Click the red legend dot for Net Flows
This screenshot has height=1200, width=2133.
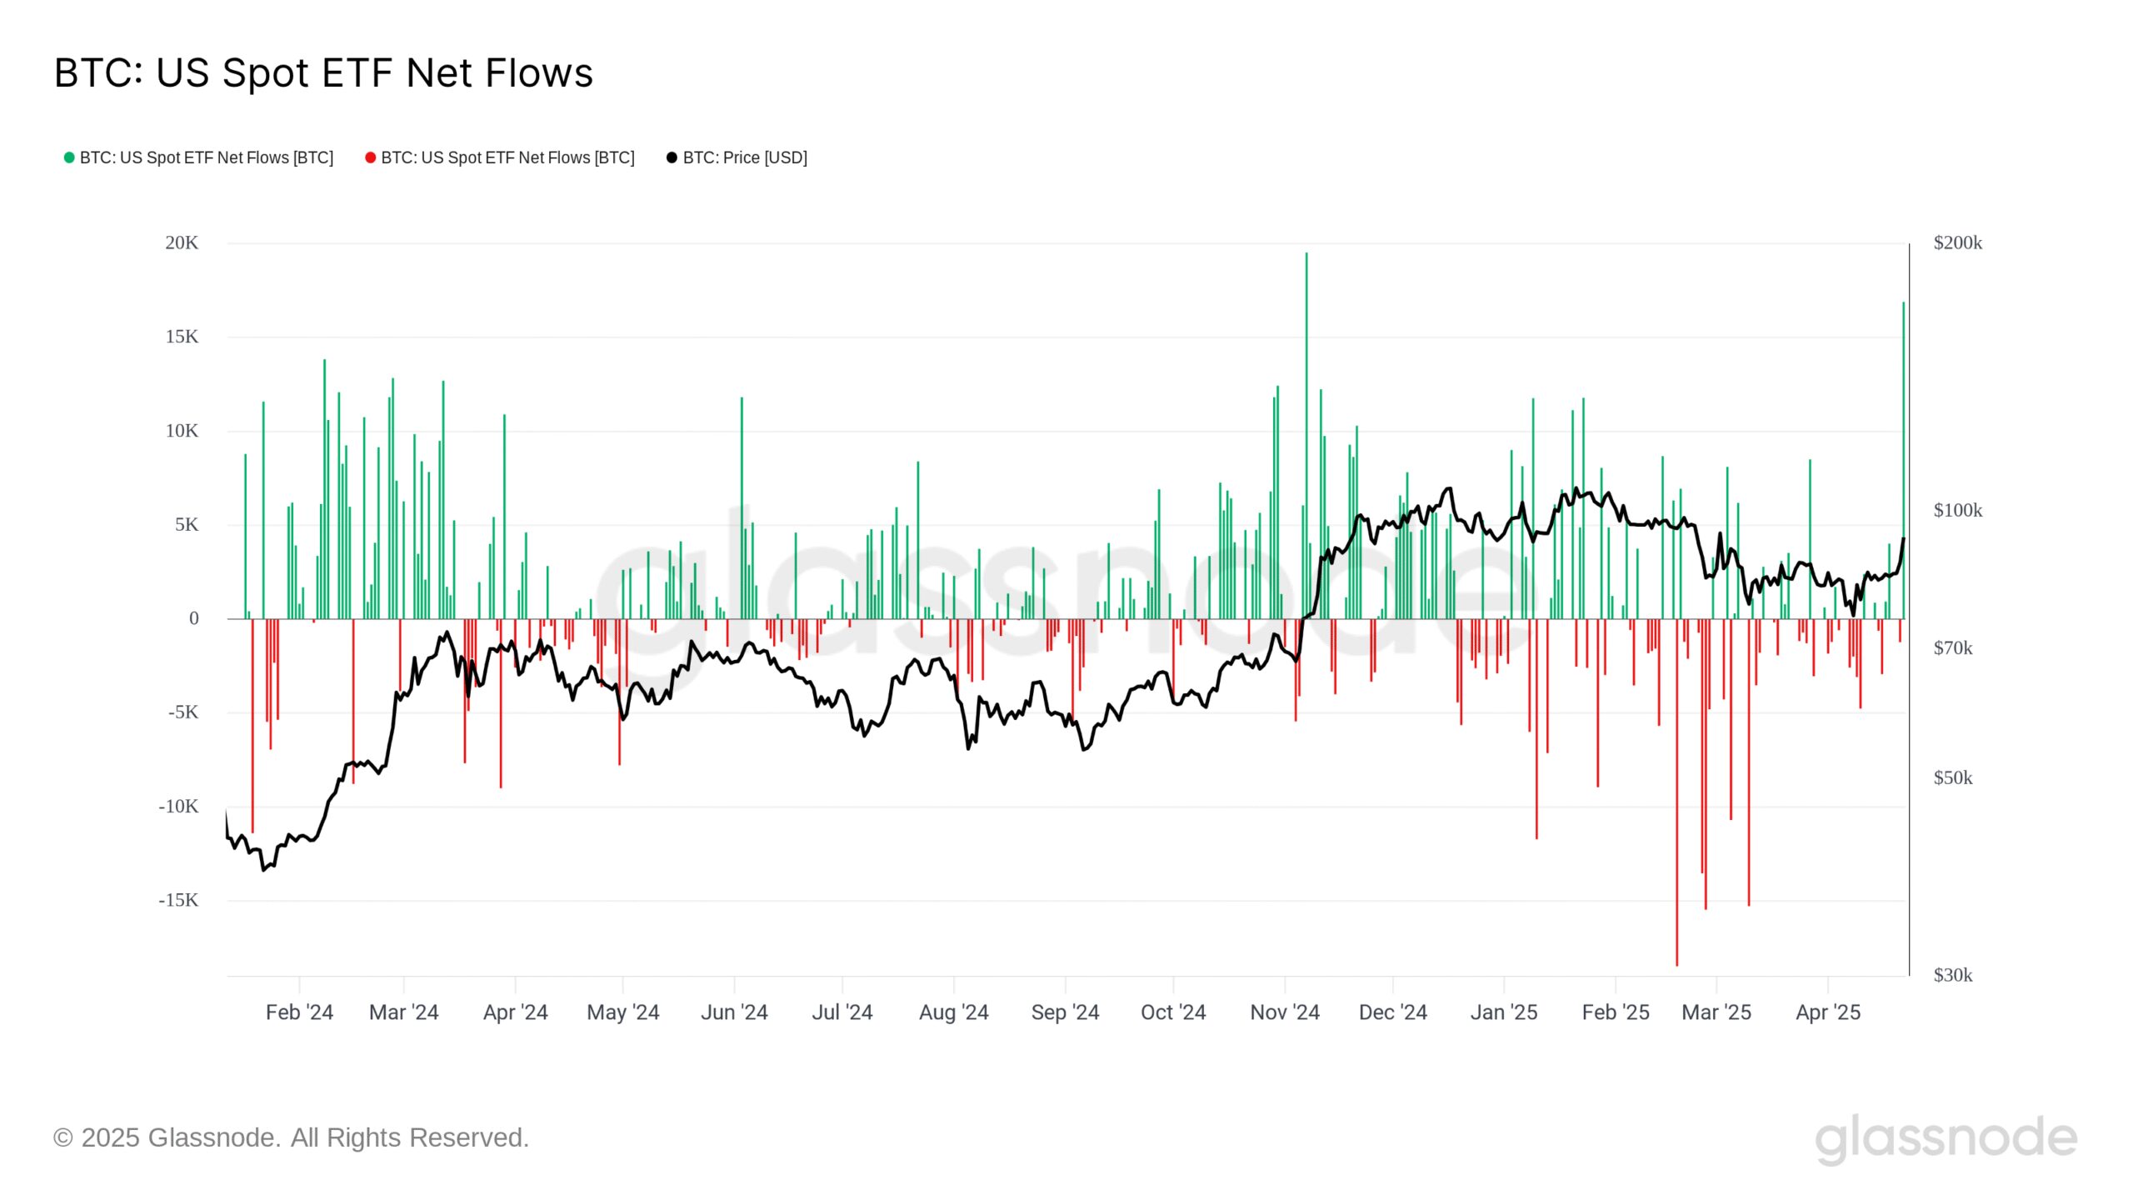(x=370, y=157)
